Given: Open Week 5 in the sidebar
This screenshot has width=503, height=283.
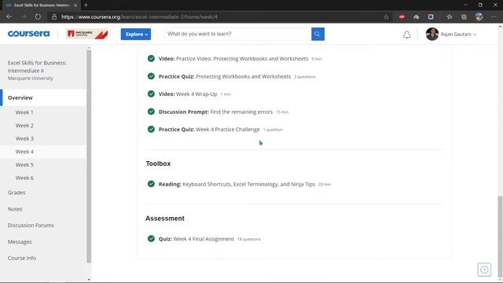Looking at the screenshot, I should (x=24, y=165).
